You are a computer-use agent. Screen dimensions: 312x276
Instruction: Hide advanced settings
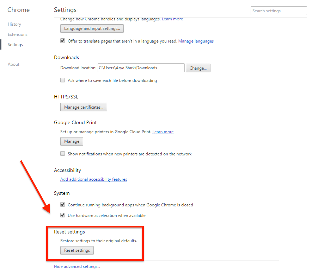(x=77, y=266)
